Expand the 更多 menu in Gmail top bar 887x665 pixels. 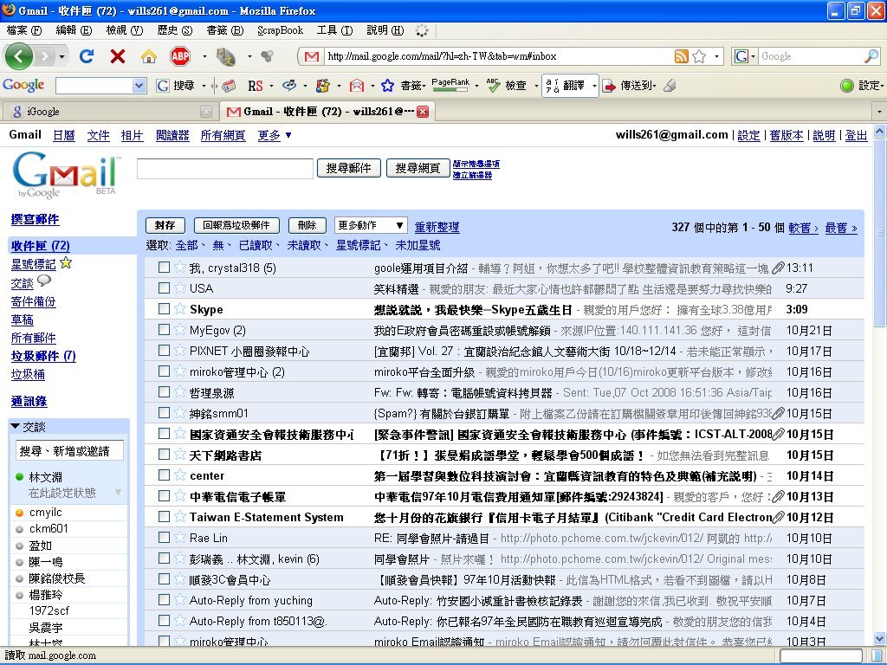click(275, 135)
